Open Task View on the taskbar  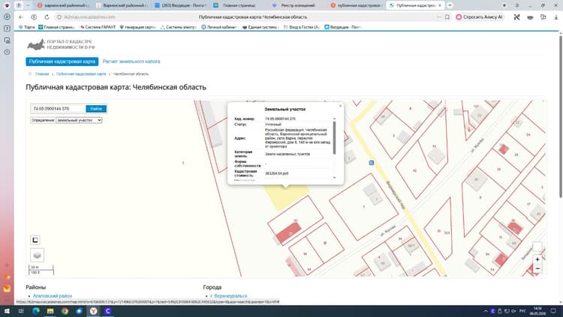click(21, 311)
